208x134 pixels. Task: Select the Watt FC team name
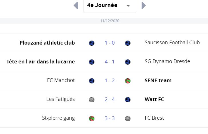click(154, 99)
